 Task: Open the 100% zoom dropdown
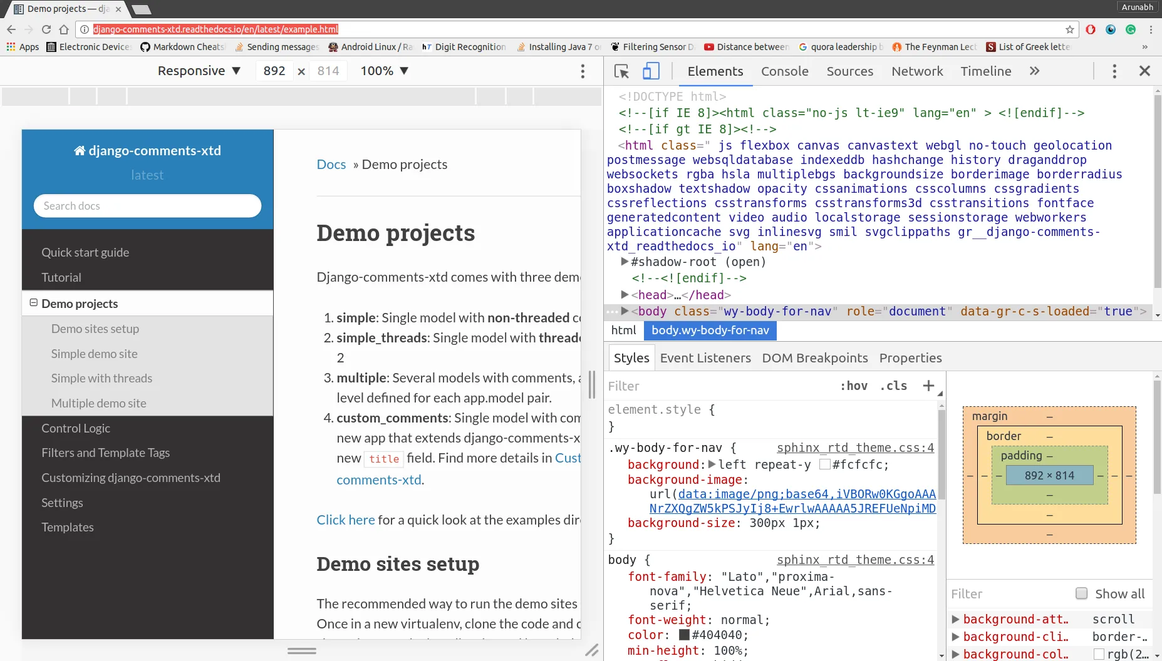point(385,71)
